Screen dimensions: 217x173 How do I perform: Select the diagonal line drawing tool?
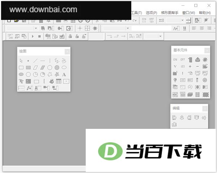35,61
